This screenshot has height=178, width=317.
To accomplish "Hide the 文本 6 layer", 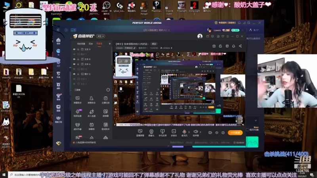I will [74, 64].
